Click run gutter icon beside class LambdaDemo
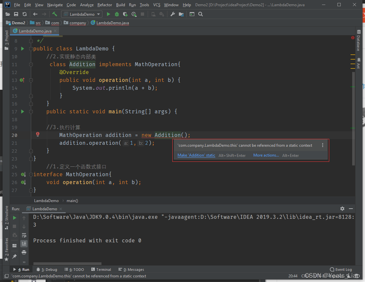 23,48
